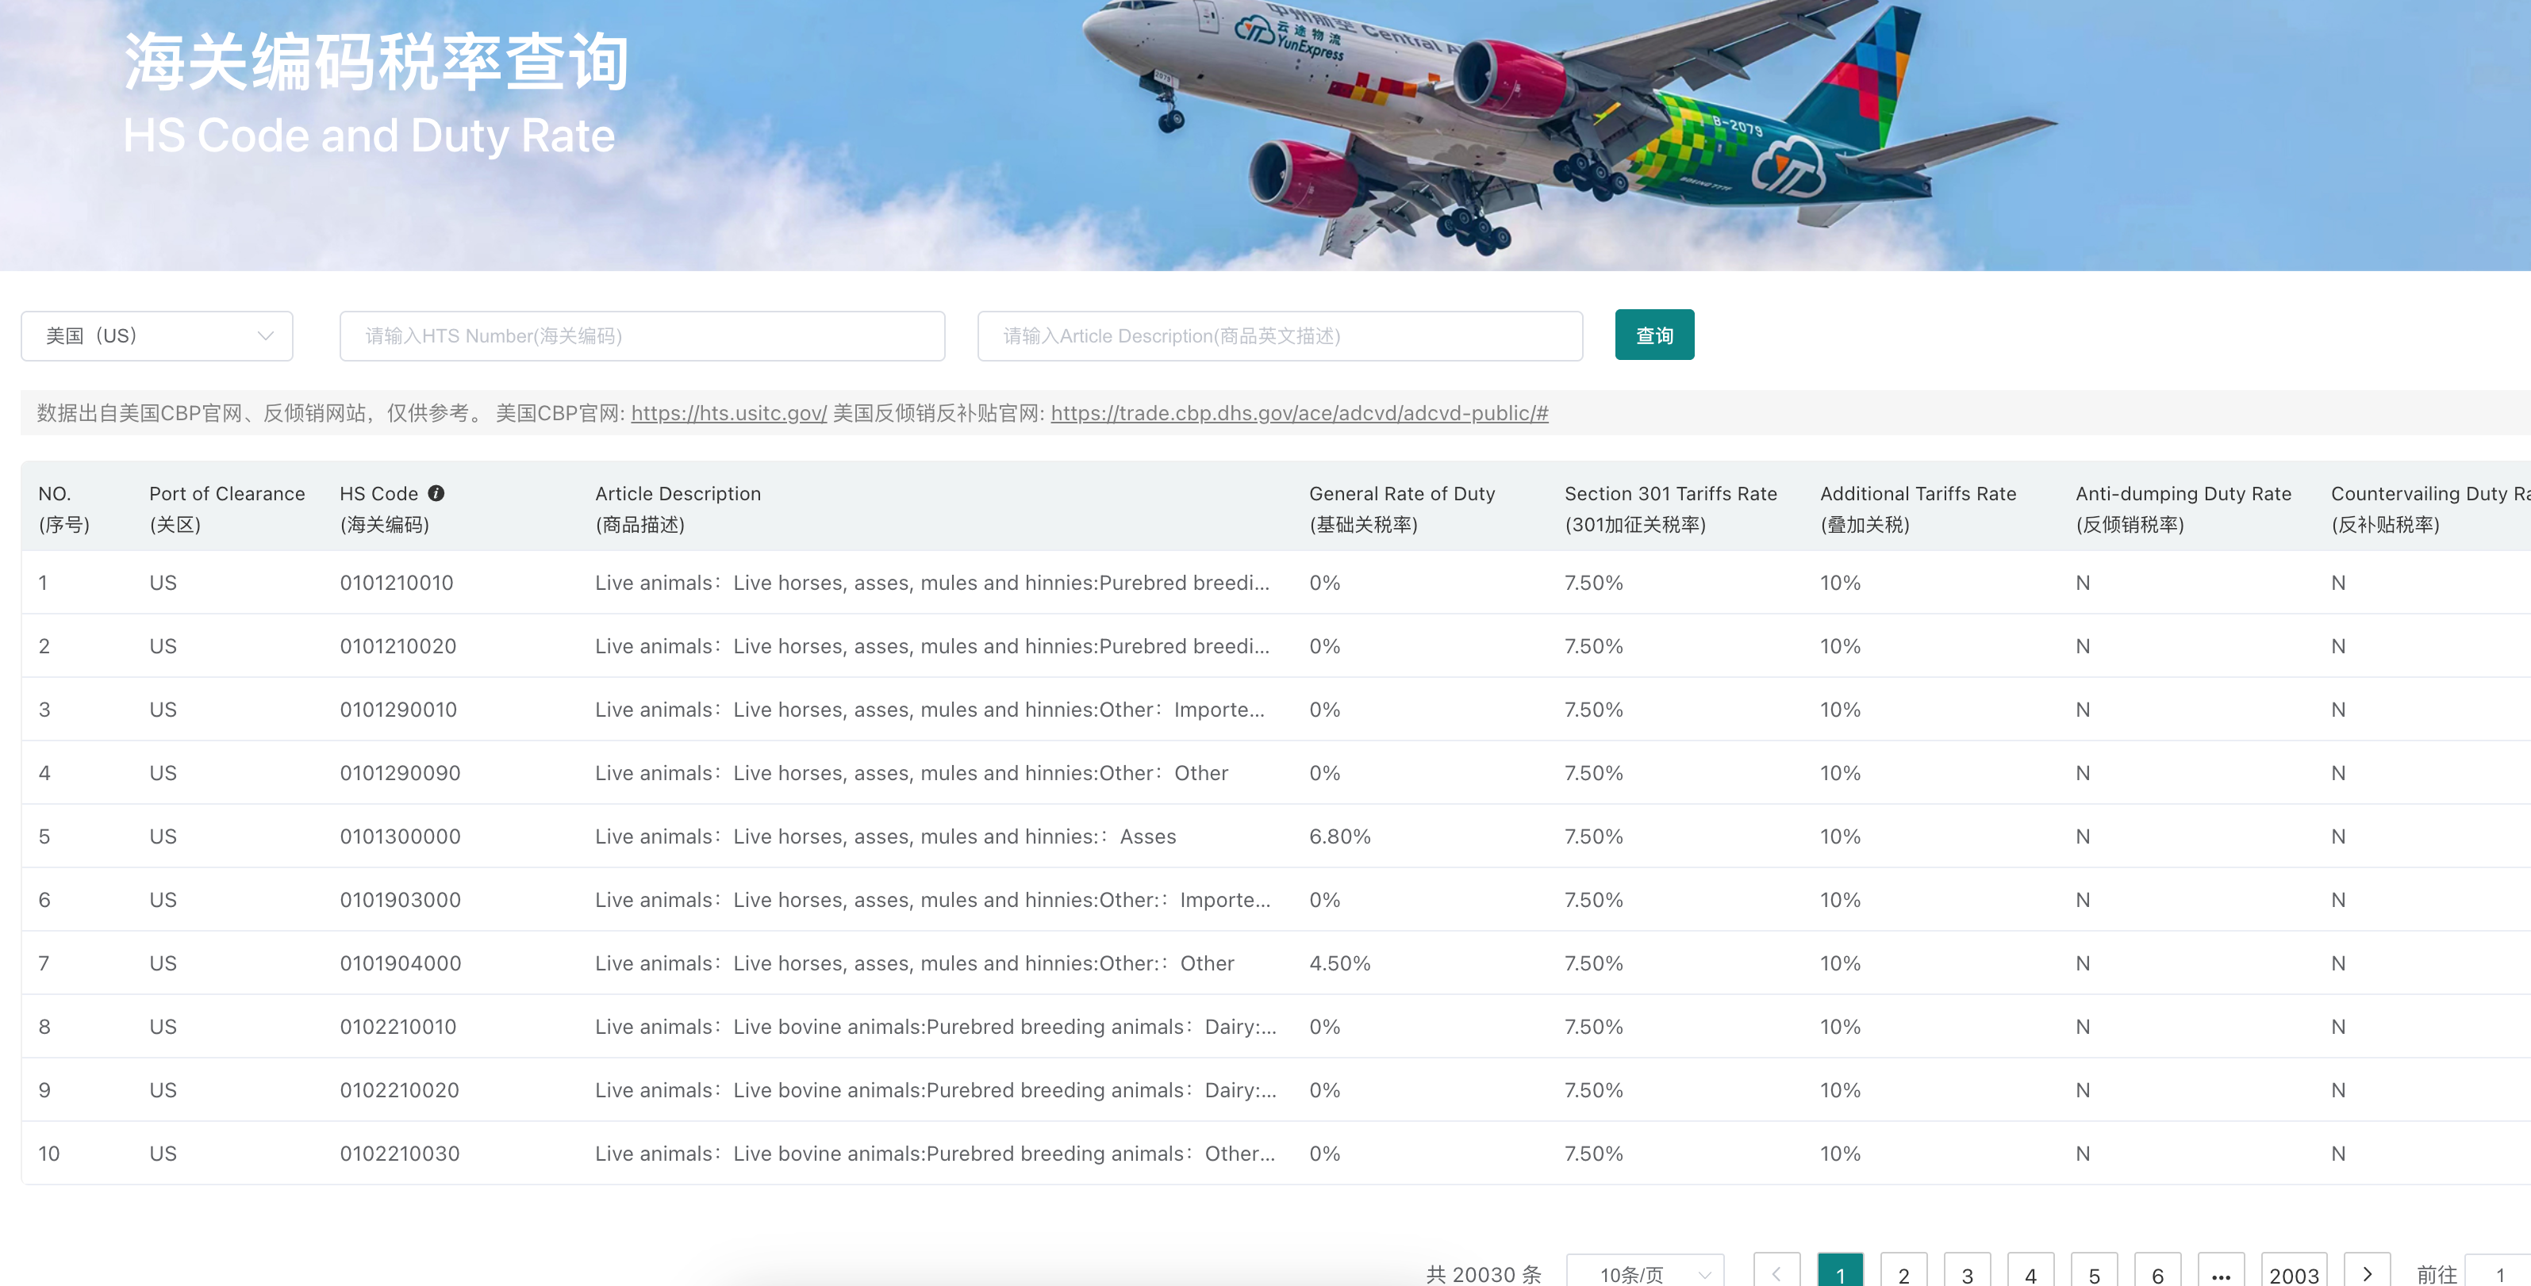Screen dimensions: 2531x1286
Task: Open the 10条/页 page size dropdown
Action: 1646,1273
